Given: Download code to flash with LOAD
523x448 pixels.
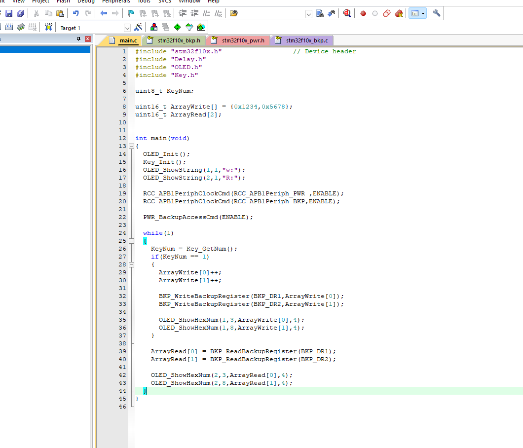Looking at the screenshot, I should pyautogui.click(x=48, y=27).
